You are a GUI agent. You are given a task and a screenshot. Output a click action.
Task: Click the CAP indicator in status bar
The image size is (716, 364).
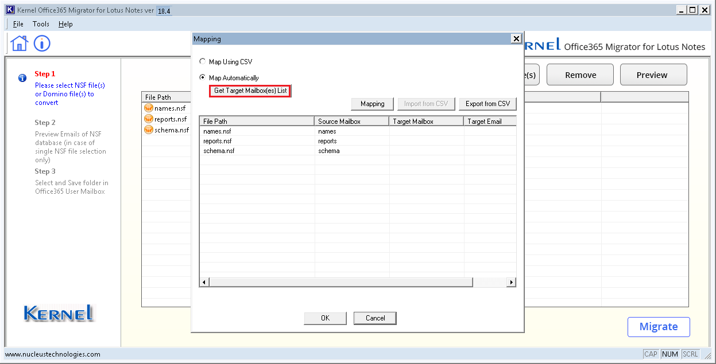pos(651,354)
